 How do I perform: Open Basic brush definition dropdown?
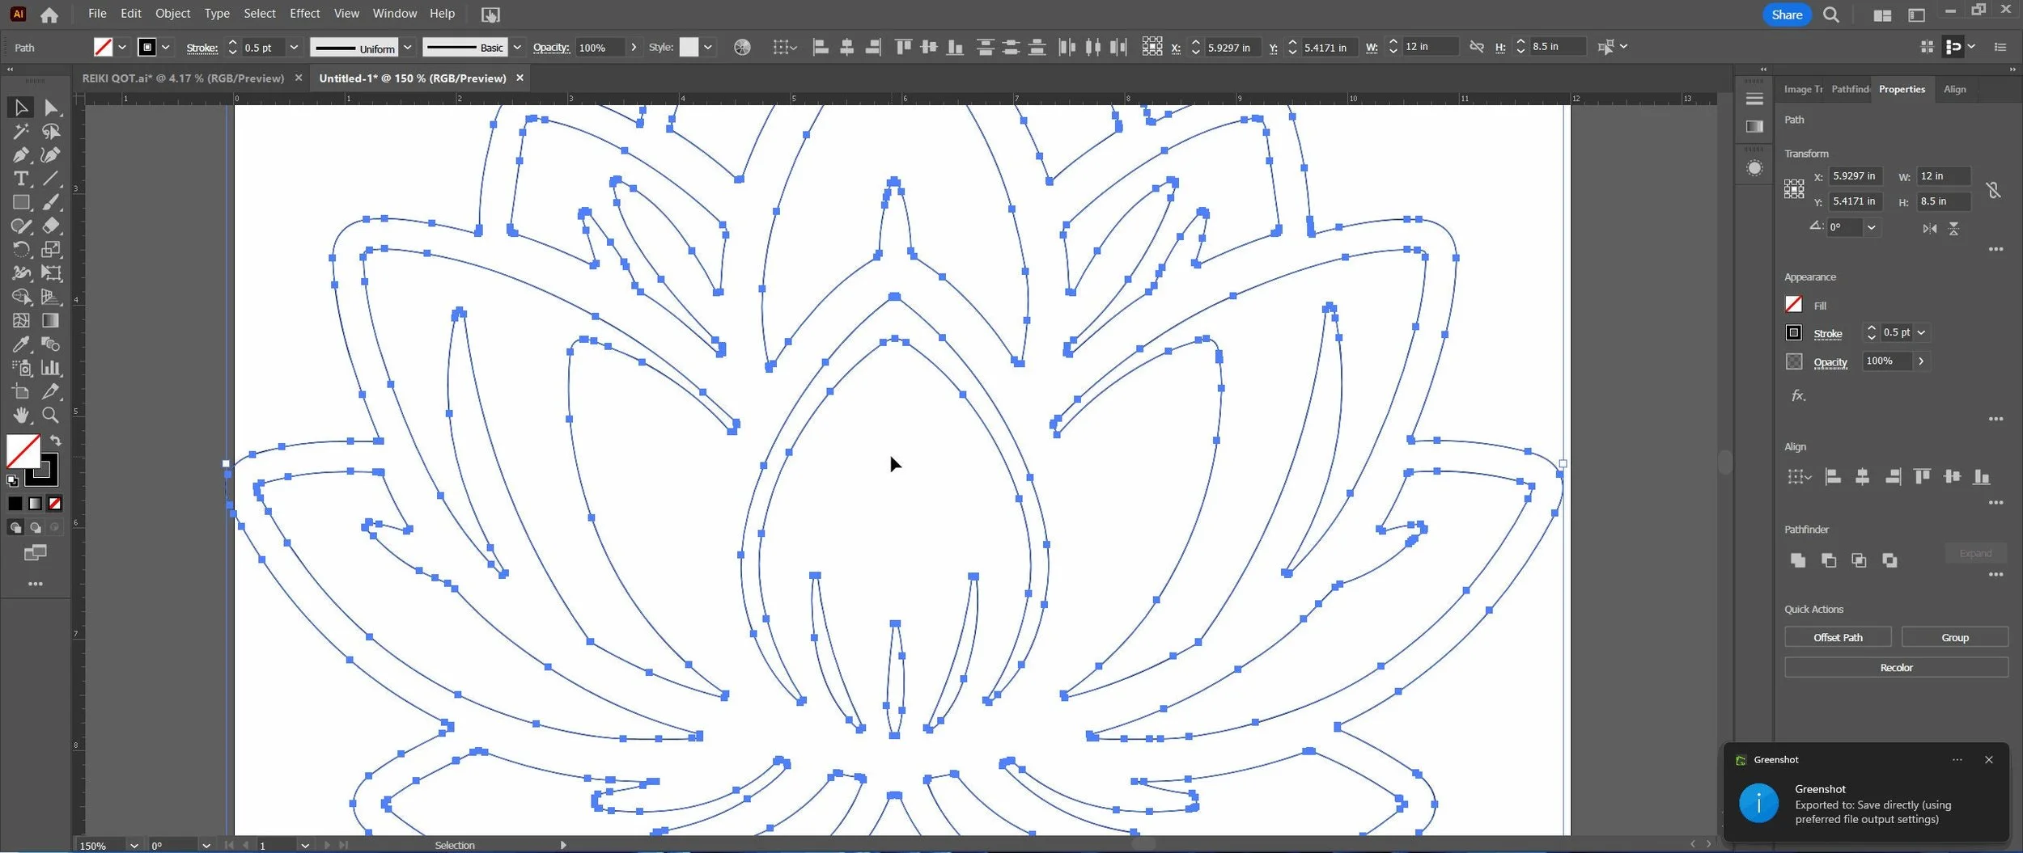pos(517,48)
